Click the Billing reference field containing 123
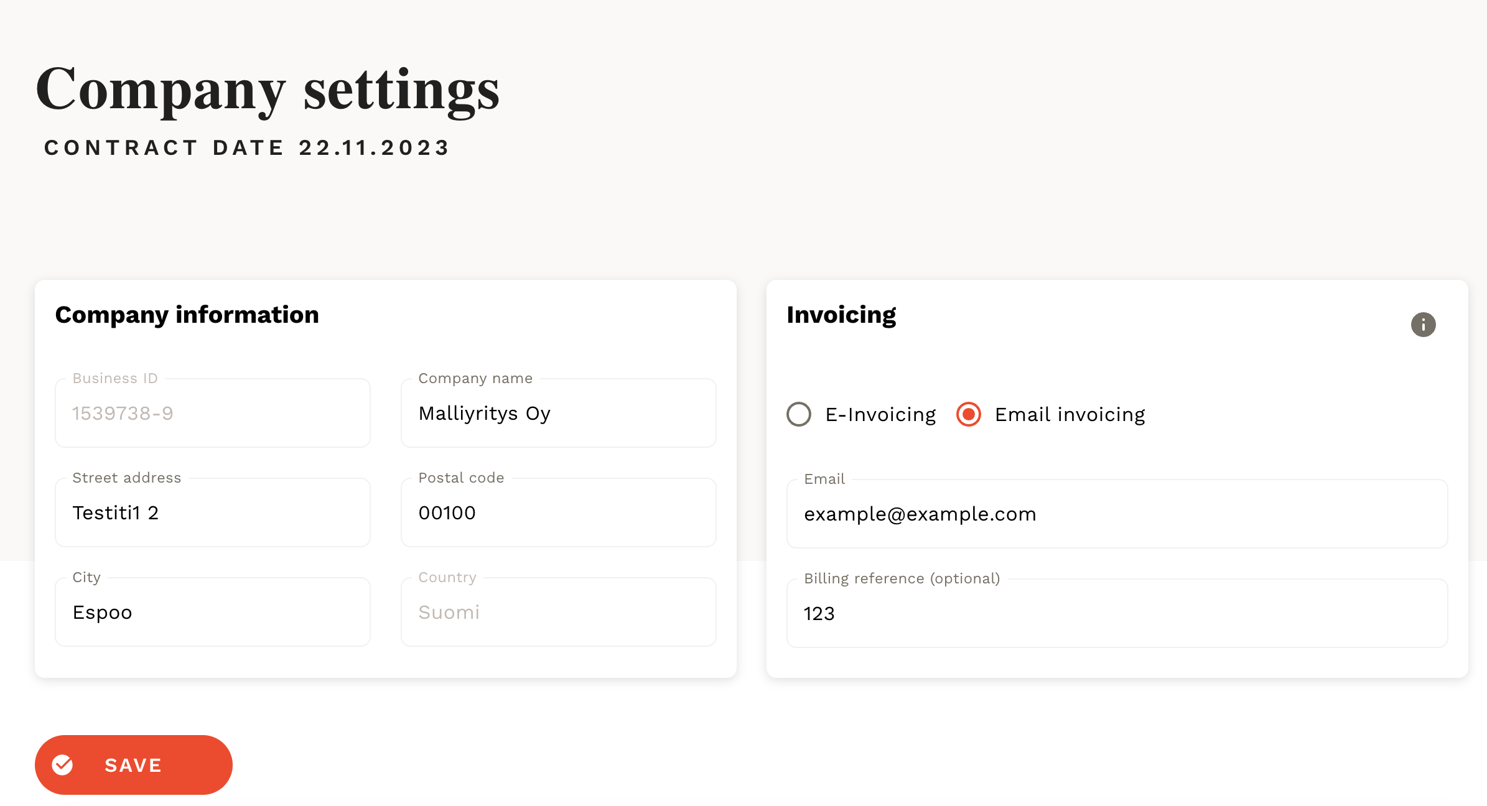 pyautogui.click(x=1117, y=613)
